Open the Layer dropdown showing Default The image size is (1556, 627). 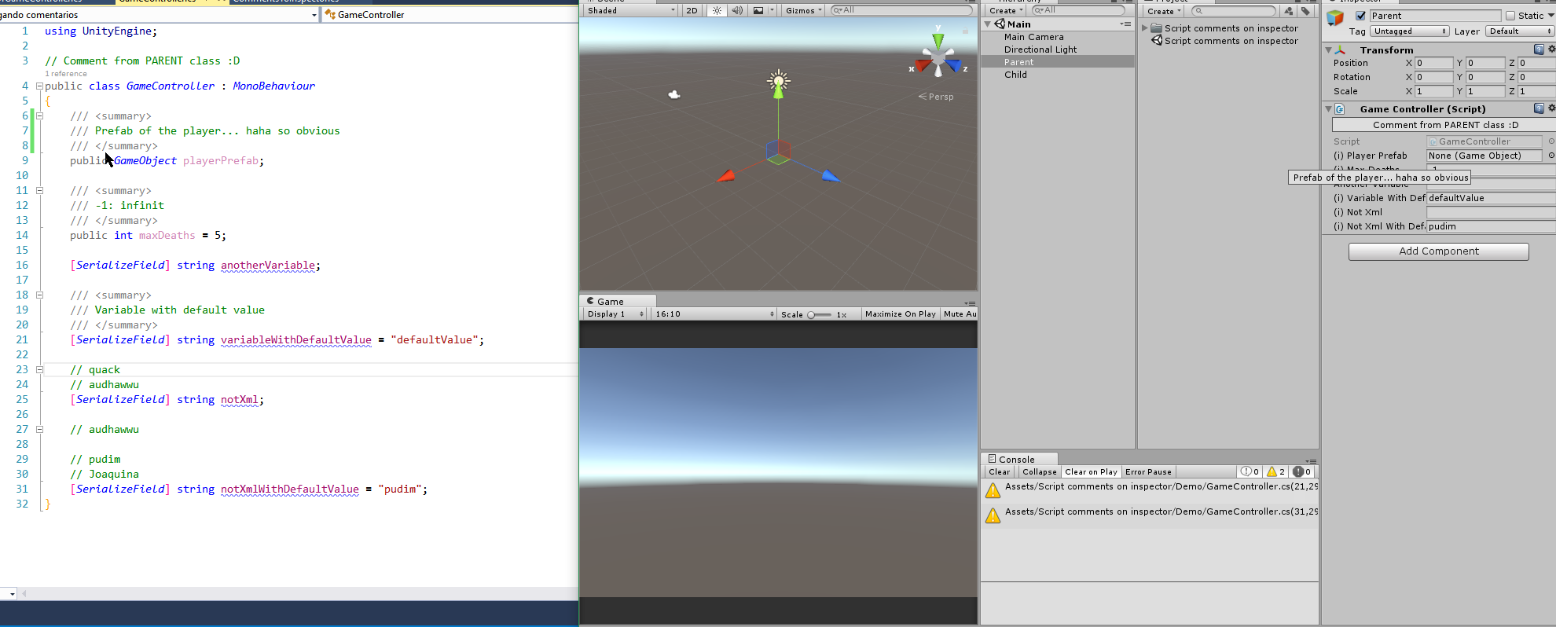[1521, 31]
